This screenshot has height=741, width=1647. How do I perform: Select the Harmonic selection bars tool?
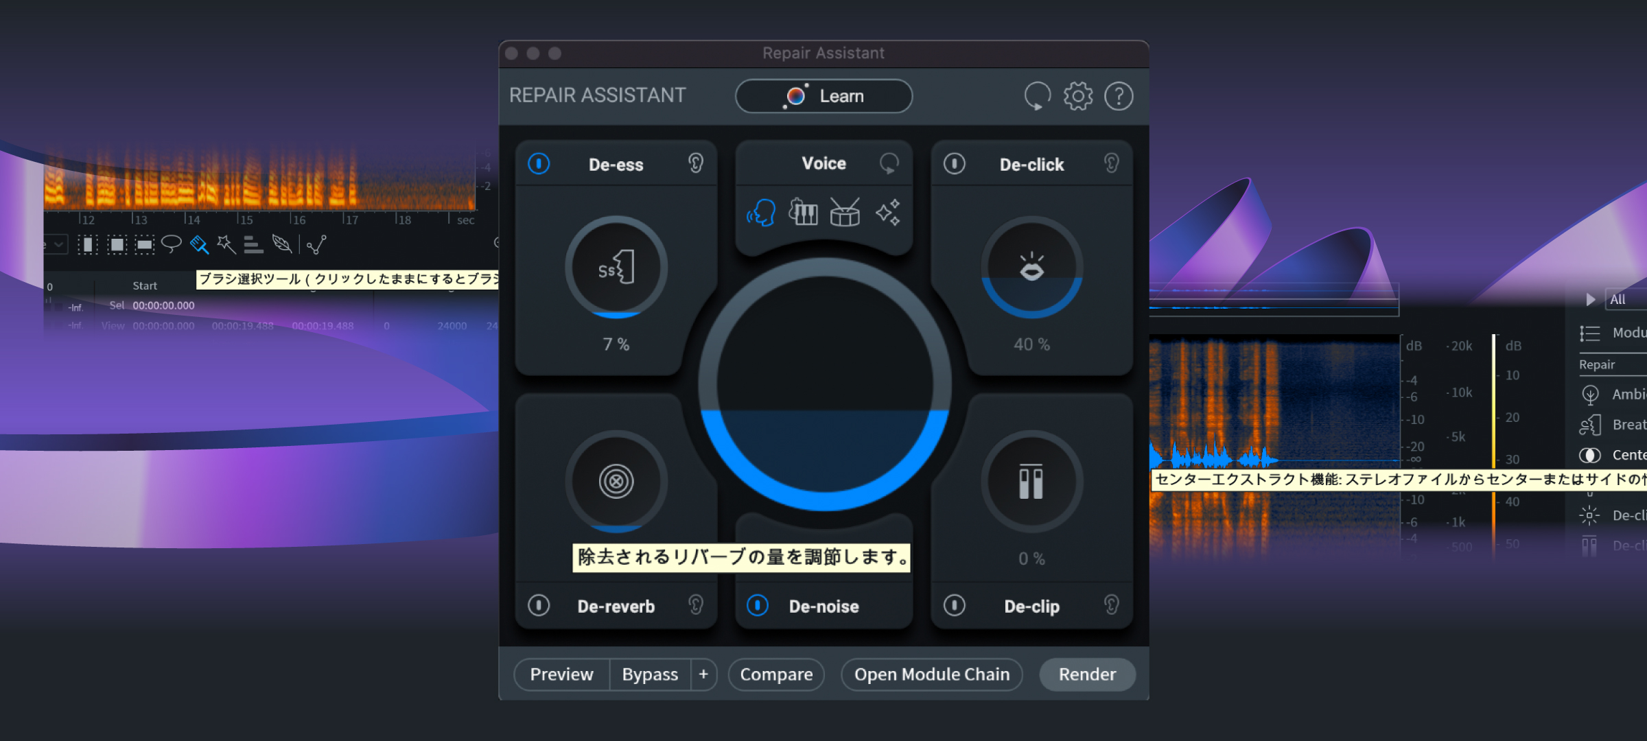[x=253, y=245]
